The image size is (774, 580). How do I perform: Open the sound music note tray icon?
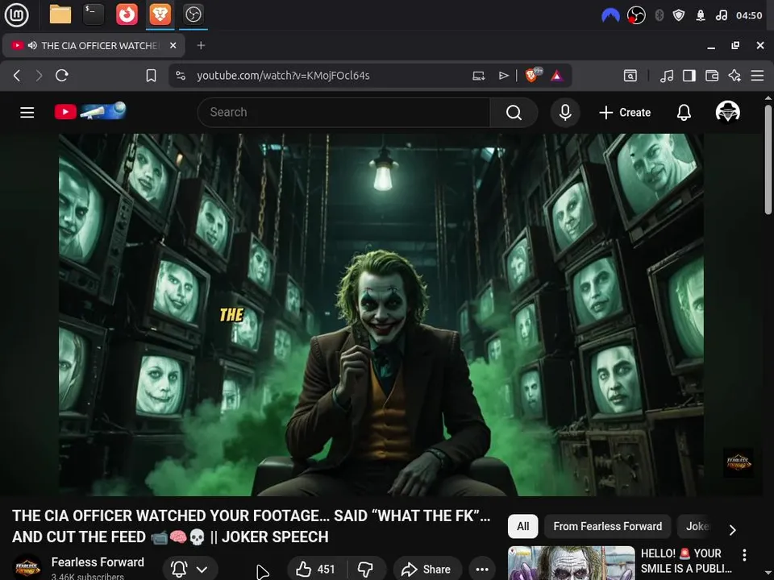point(721,15)
